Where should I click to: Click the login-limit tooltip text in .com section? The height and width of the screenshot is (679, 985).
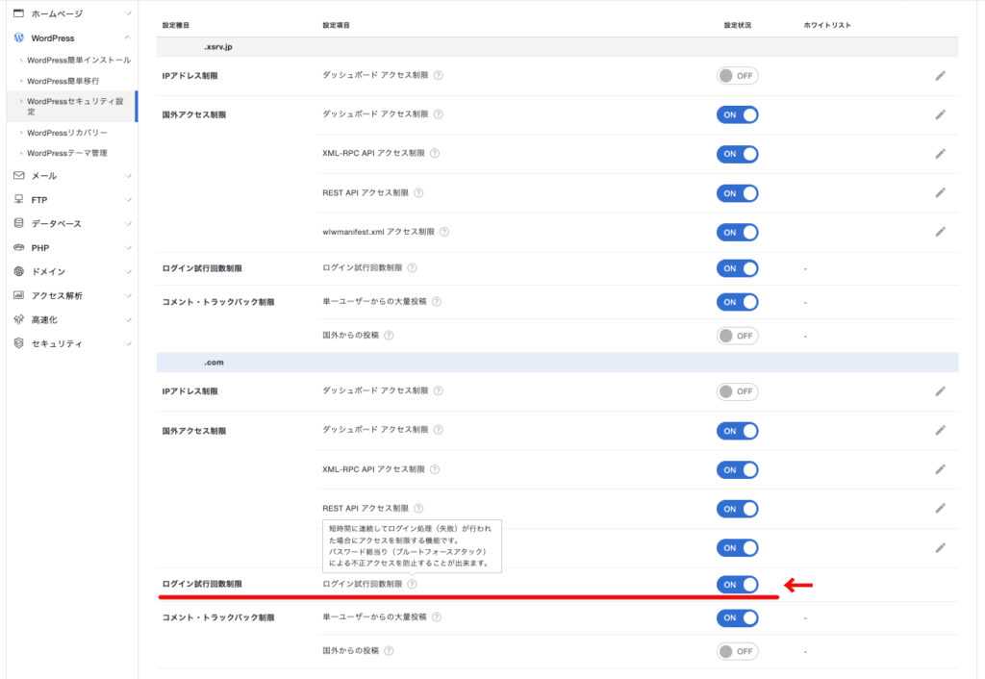(412, 546)
